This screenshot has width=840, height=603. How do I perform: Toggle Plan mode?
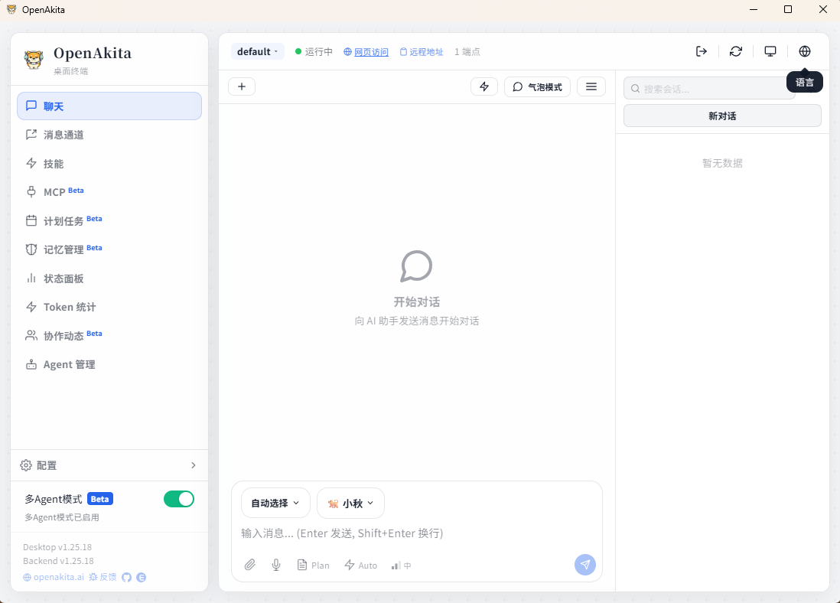point(314,565)
